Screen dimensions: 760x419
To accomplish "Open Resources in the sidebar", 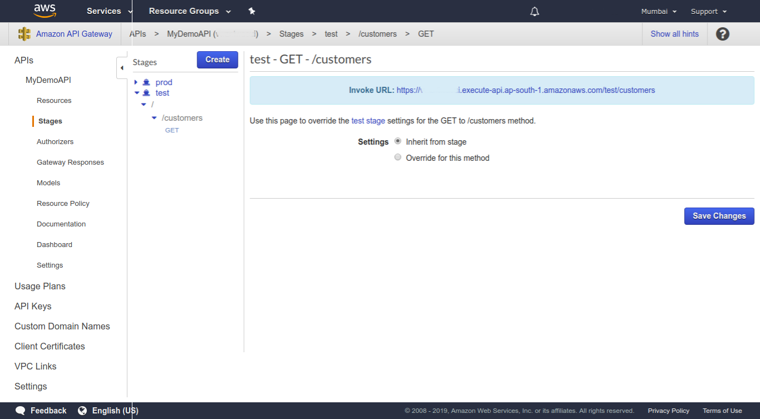I will (54, 101).
